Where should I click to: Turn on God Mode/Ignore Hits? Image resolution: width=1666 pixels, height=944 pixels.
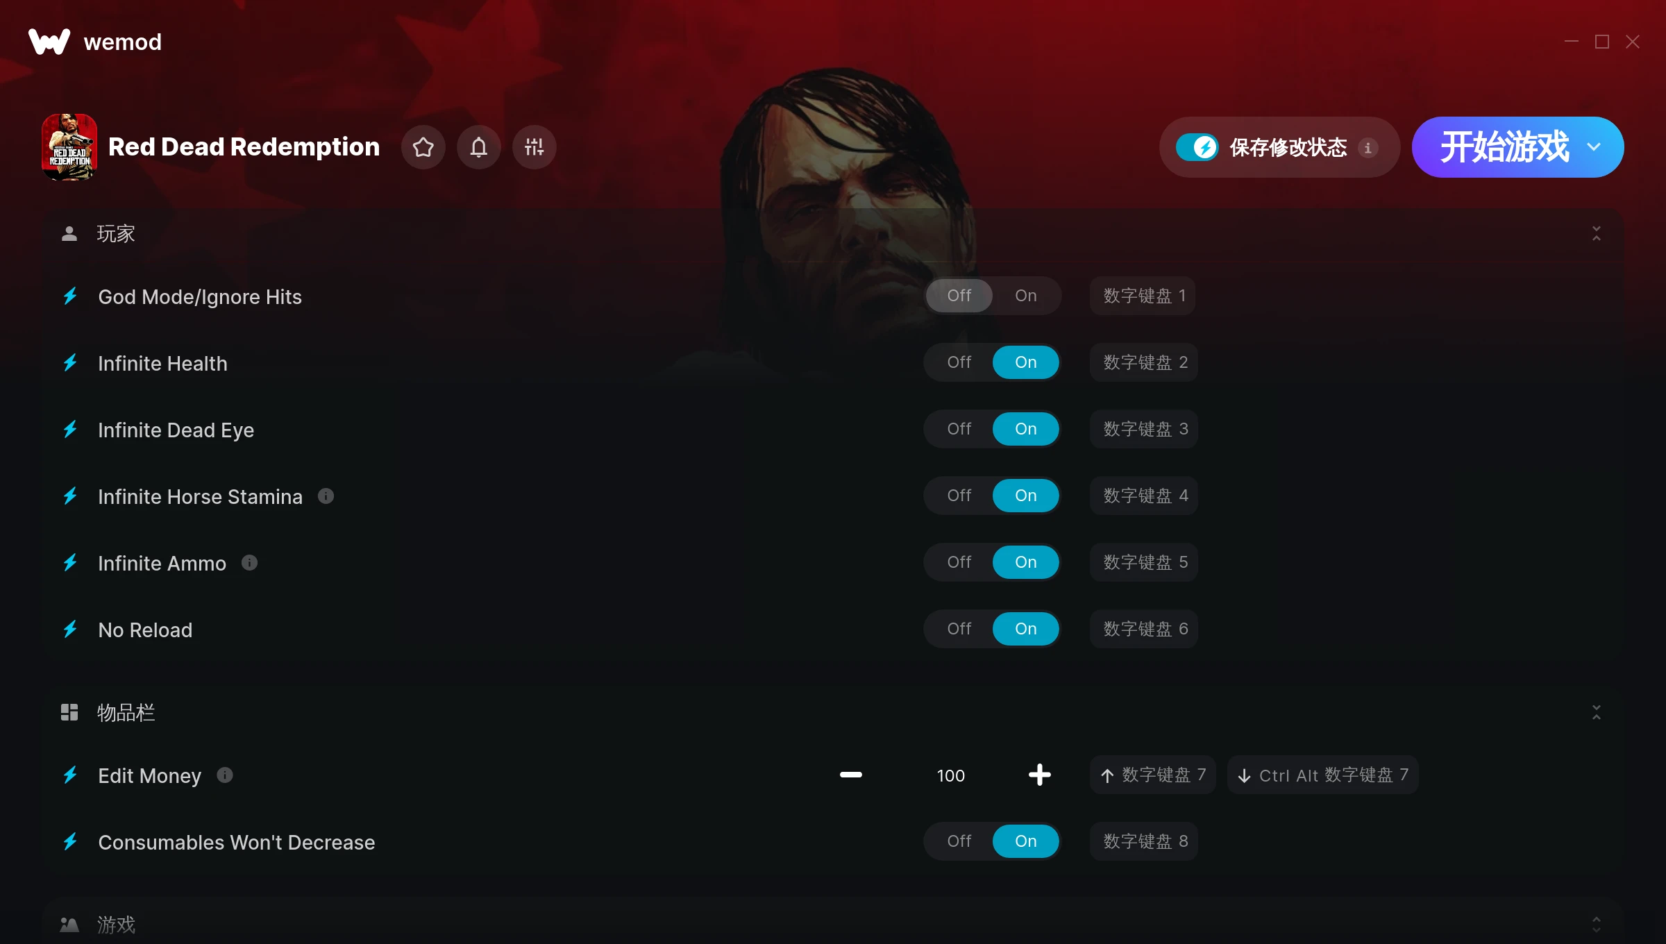pos(1025,296)
